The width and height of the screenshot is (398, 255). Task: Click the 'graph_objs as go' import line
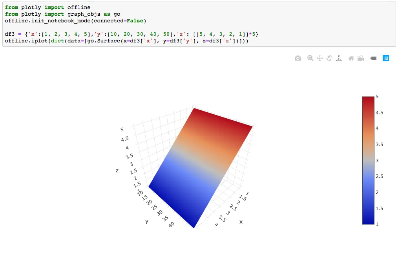click(x=62, y=14)
